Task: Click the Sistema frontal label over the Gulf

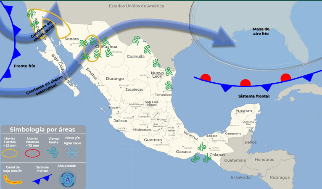Action: click(253, 96)
